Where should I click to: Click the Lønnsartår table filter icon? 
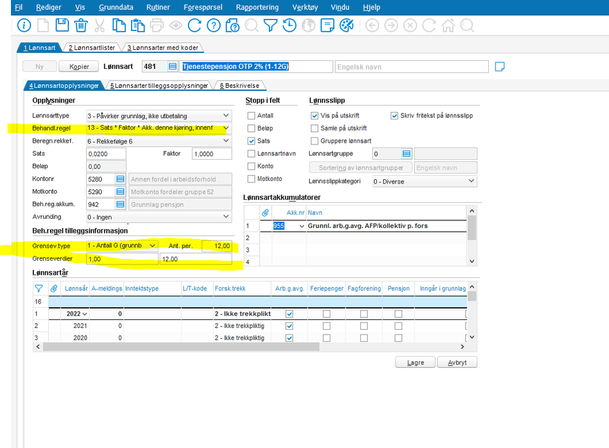click(x=39, y=288)
